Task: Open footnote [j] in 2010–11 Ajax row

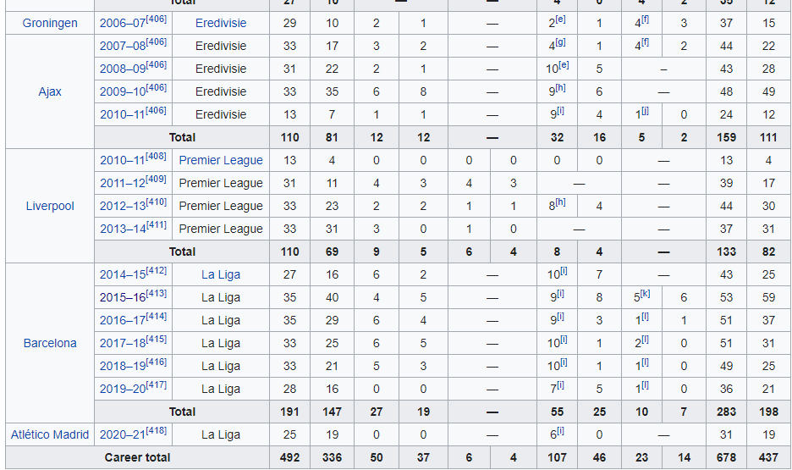Action: pyautogui.click(x=645, y=111)
